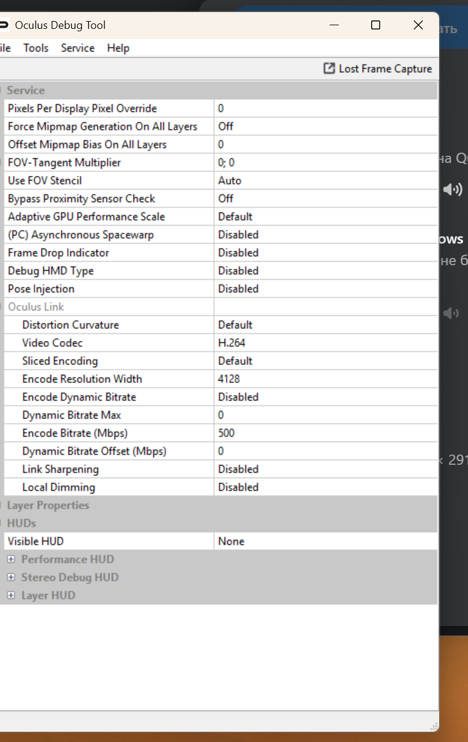The image size is (468, 742).
Task: Select Use FOV Stencil label
Action: (45, 180)
